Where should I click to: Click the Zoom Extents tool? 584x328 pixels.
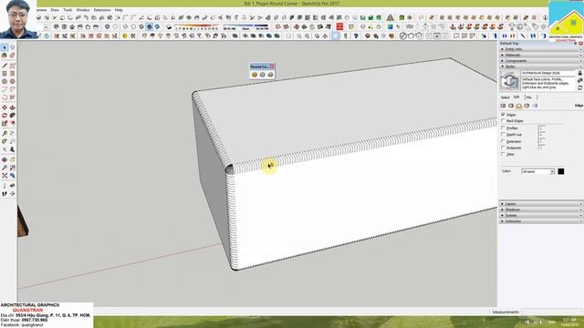coord(5,176)
